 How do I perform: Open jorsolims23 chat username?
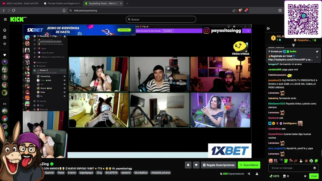coord(275,80)
